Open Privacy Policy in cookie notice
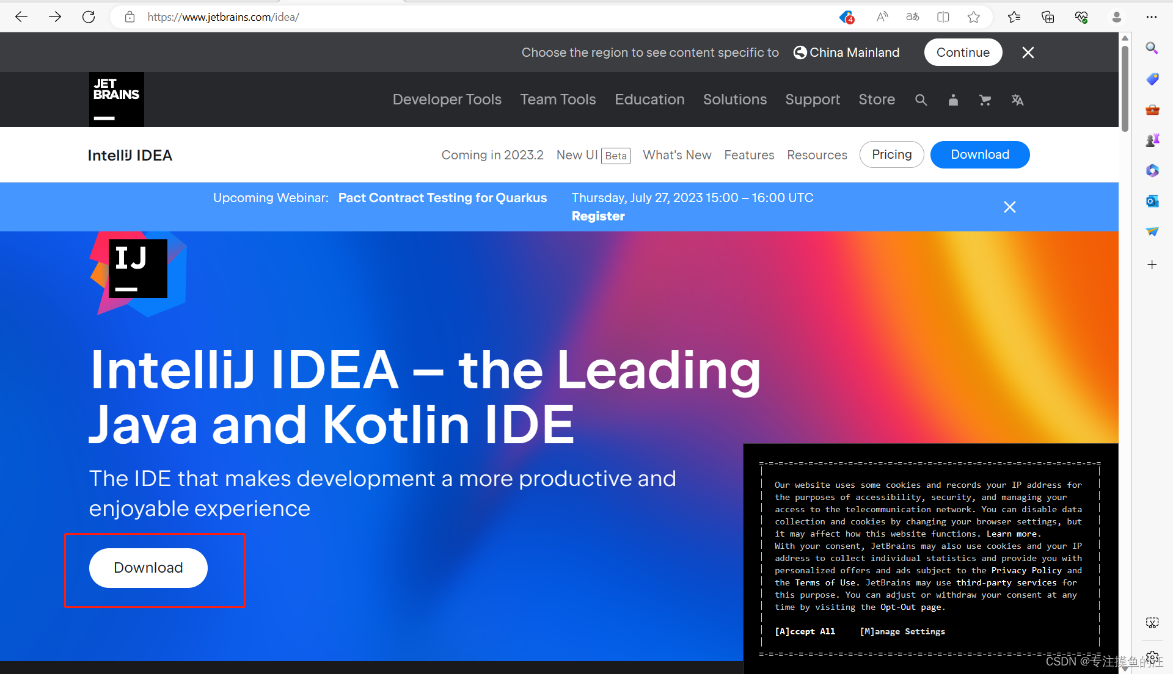1173x674 pixels. (x=1026, y=570)
